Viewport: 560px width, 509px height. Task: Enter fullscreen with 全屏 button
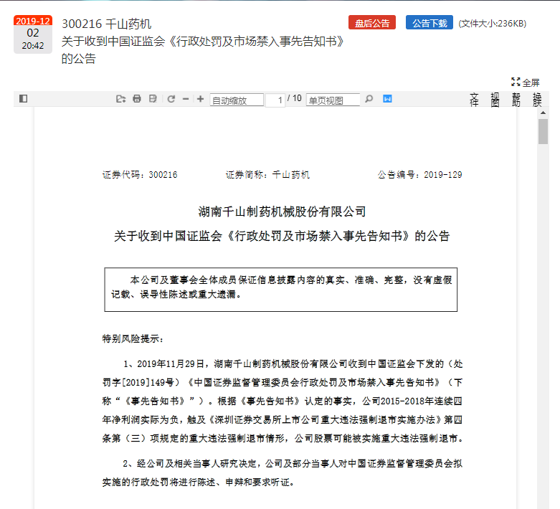(525, 82)
